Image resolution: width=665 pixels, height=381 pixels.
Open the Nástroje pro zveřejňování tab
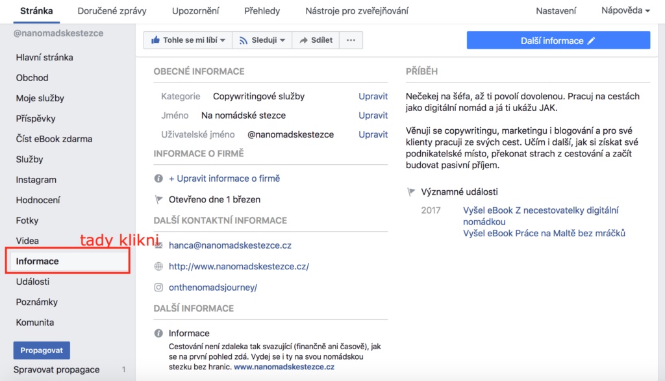tap(358, 11)
